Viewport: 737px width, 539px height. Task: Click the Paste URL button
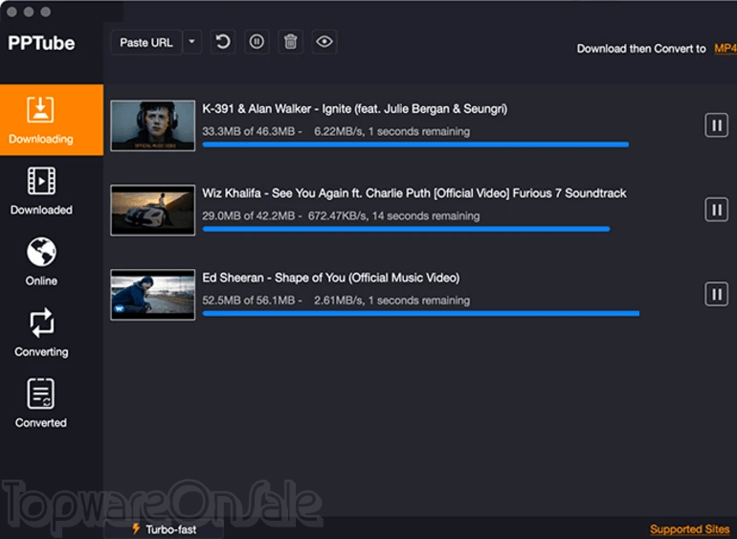146,43
